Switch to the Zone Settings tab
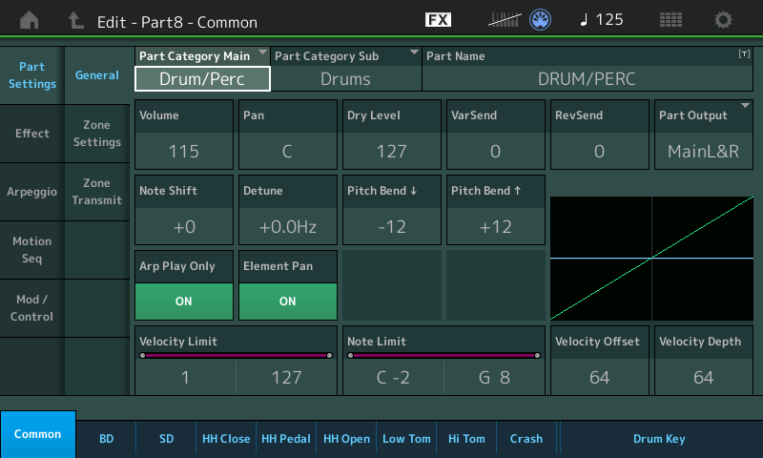 [x=96, y=134]
